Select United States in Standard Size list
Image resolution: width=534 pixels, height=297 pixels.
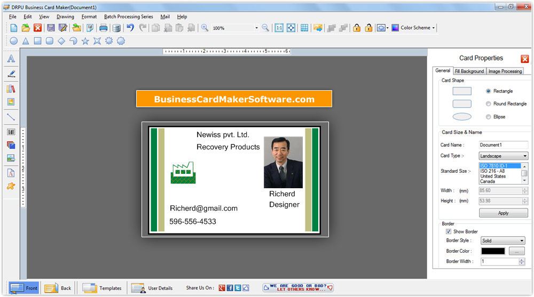coord(493,176)
